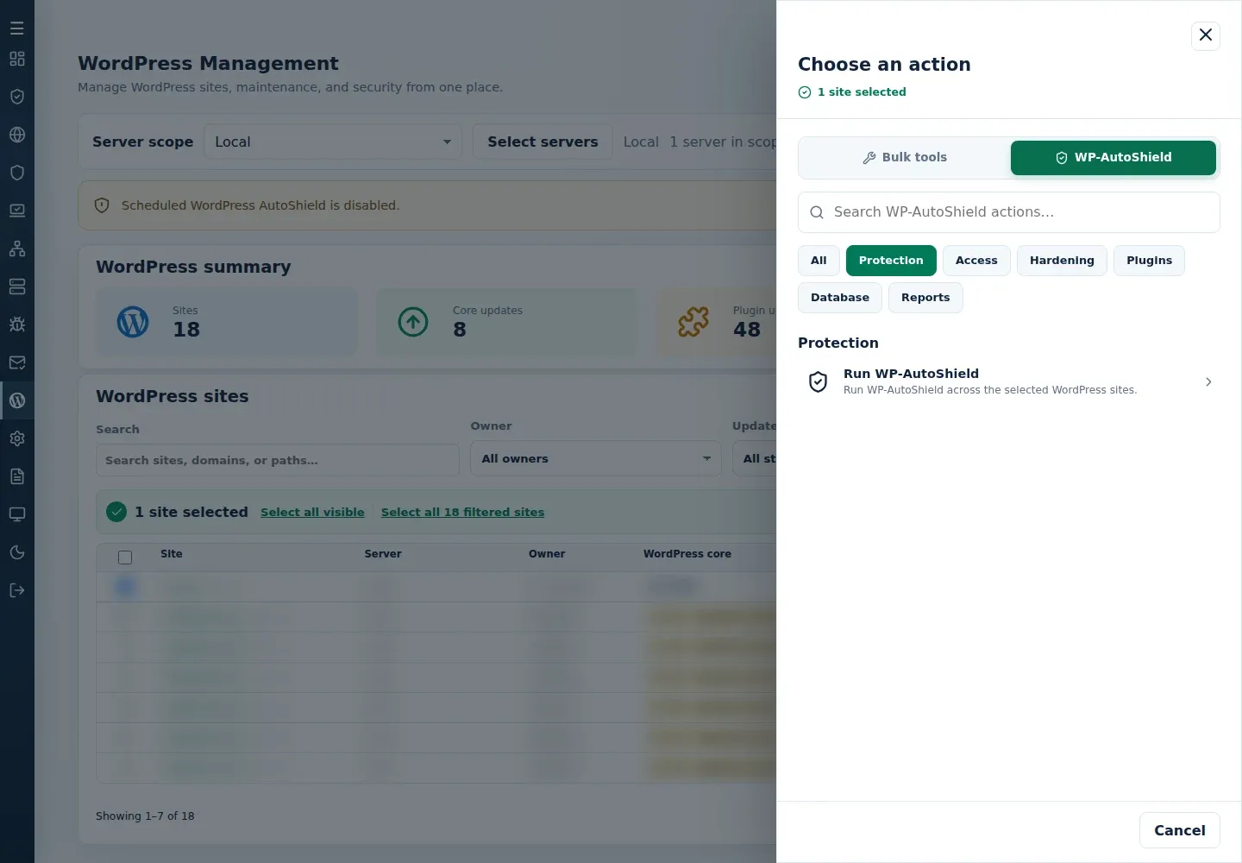Click the Select servers button

click(x=543, y=142)
